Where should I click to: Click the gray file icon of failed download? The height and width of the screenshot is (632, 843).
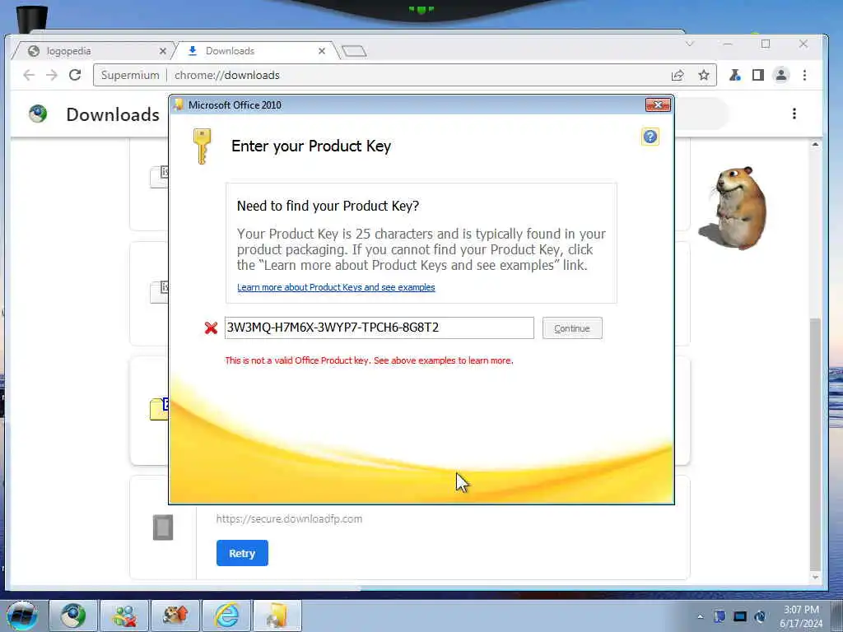[x=163, y=527]
